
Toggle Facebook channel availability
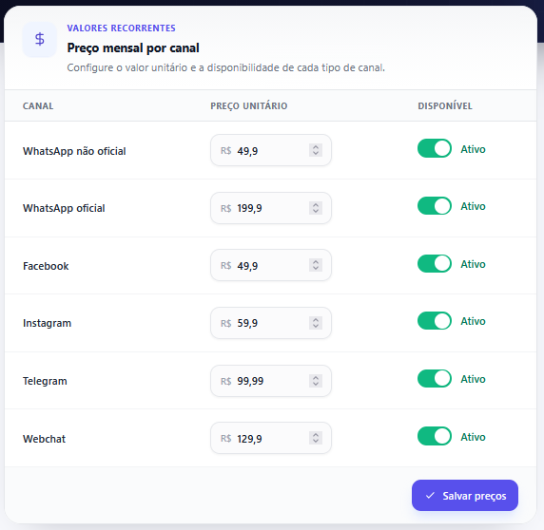(x=435, y=264)
